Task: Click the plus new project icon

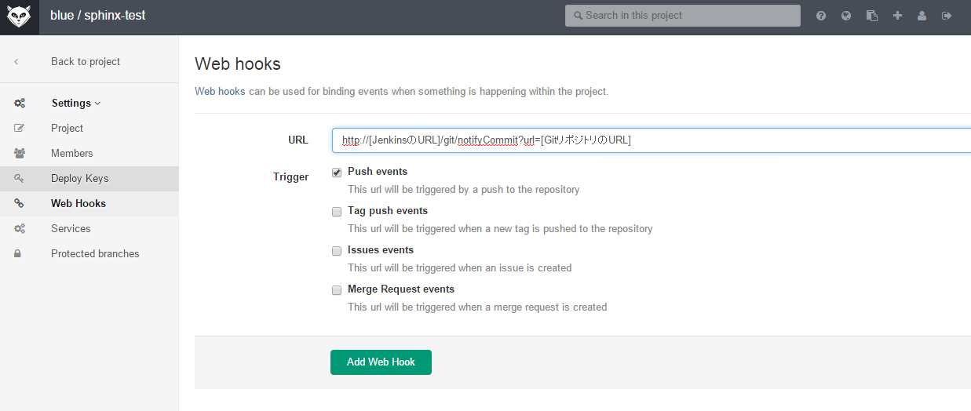Action: pyautogui.click(x=897, y=16)
